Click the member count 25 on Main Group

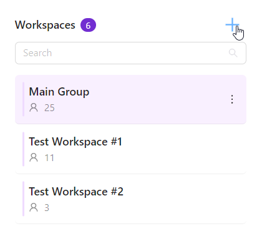coord(49,108)
